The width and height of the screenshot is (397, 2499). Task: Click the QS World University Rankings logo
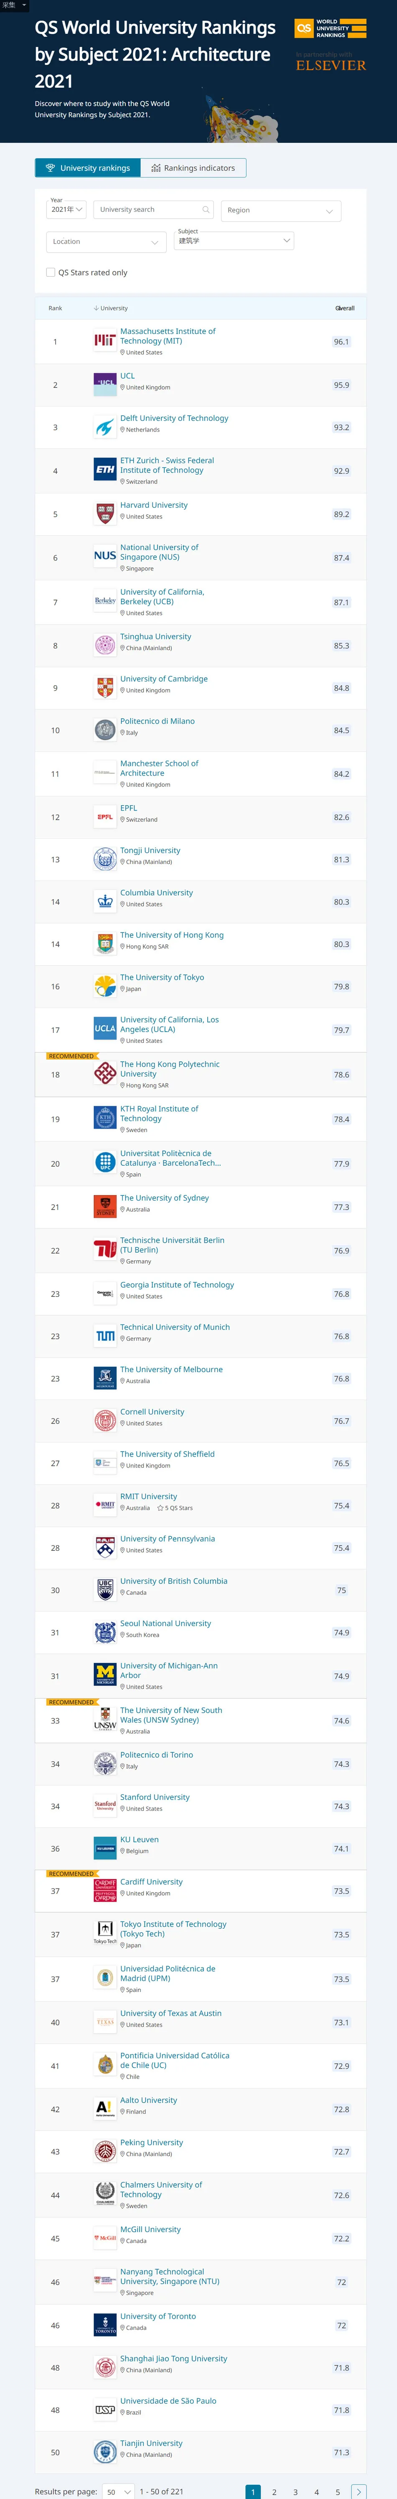click(x=331, y=28)
